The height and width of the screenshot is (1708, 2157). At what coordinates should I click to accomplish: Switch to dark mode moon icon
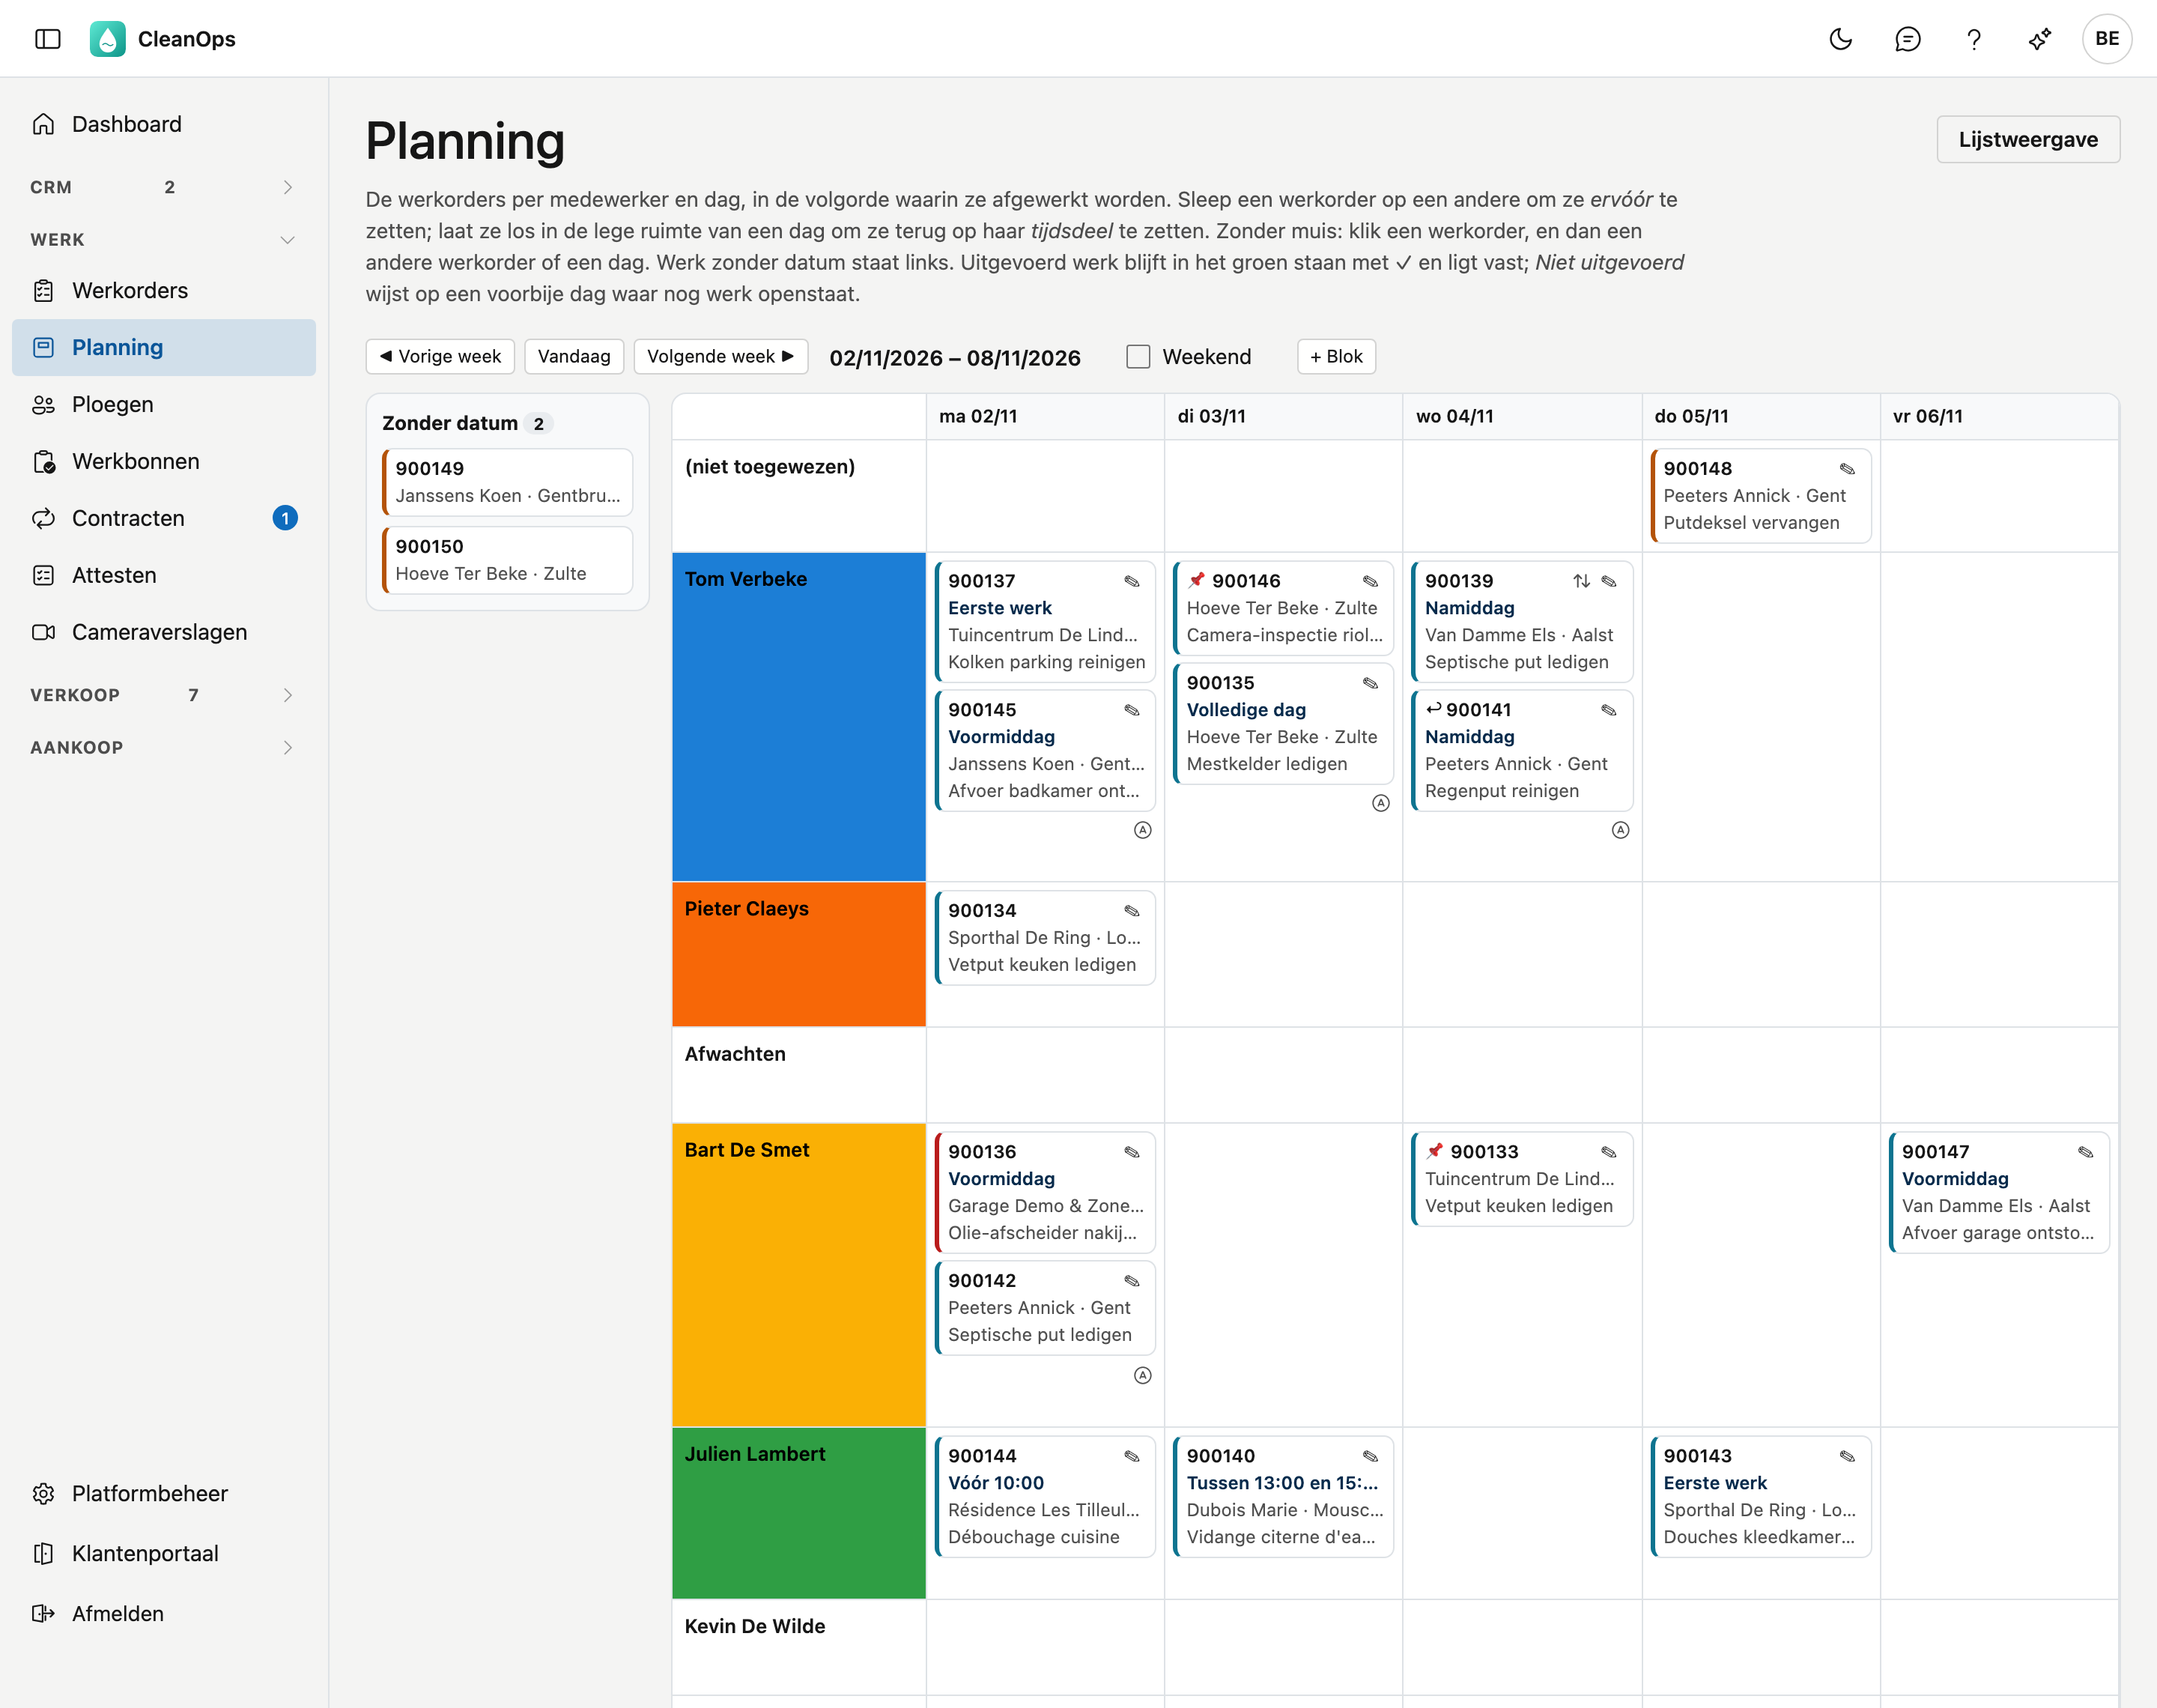tap(1840, 39)
